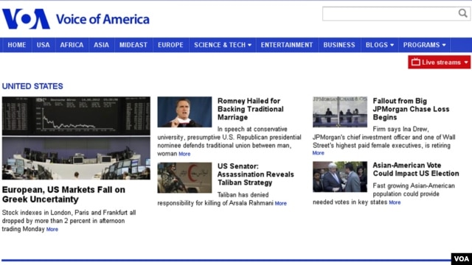
Task: Click the Voice of America title text
Action: (x=103, y=19)
